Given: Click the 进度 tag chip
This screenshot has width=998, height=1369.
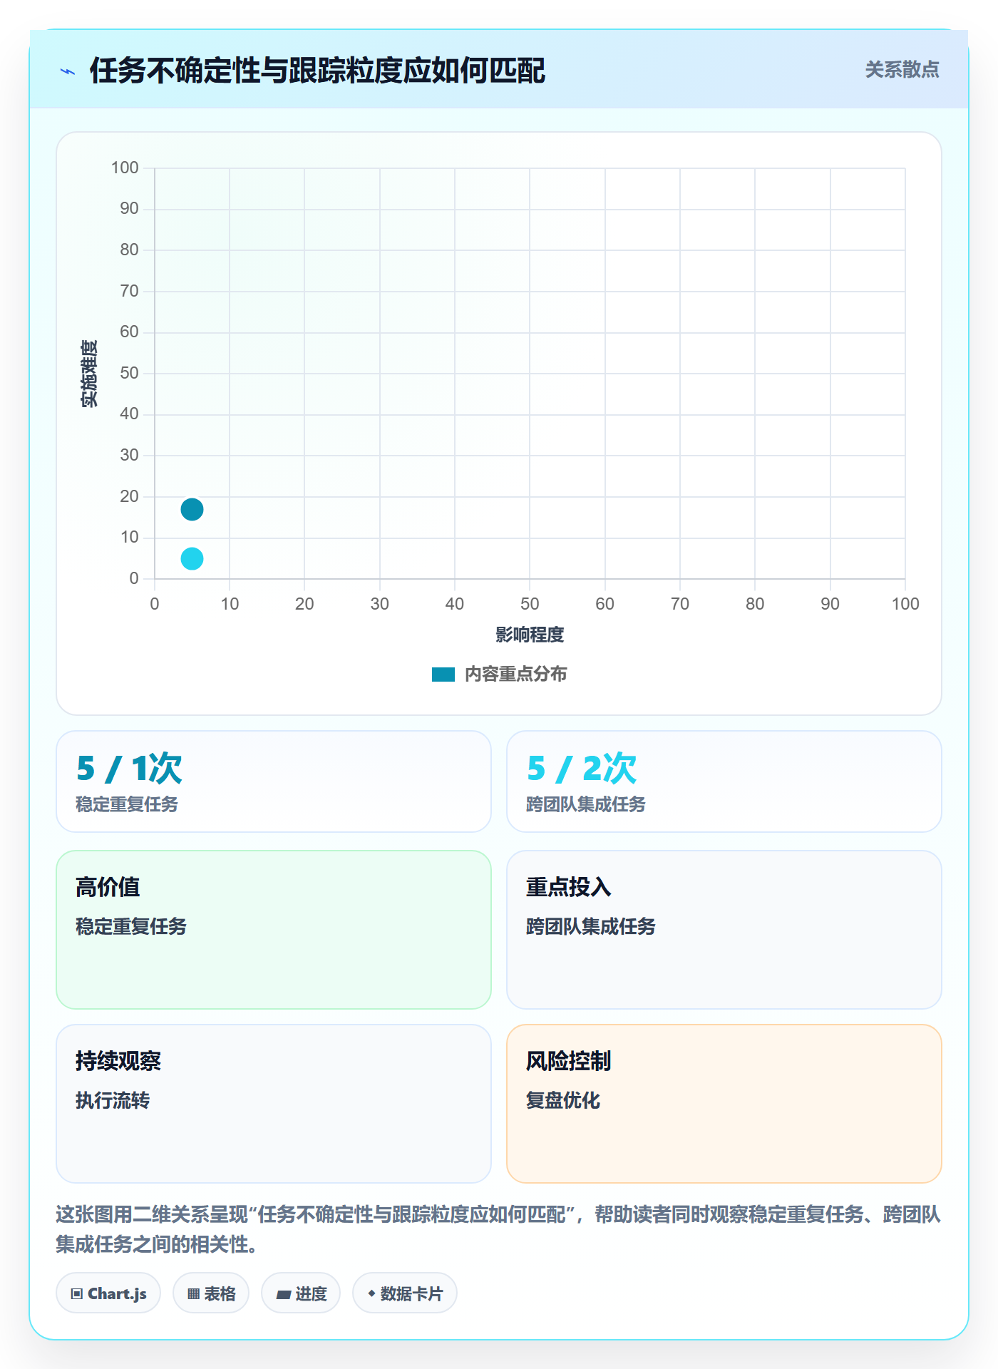Looking at the screenshot, I should click(301, 1293).
